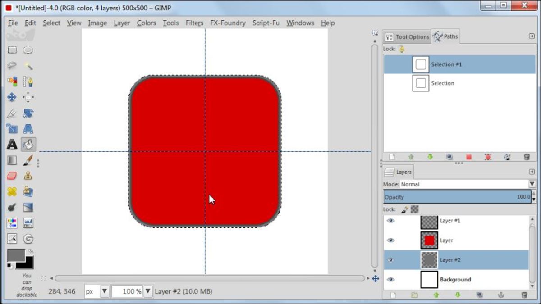Activate the Ellipse Select tool
Viewport: 541px width, 304px height.
point(28,50)
